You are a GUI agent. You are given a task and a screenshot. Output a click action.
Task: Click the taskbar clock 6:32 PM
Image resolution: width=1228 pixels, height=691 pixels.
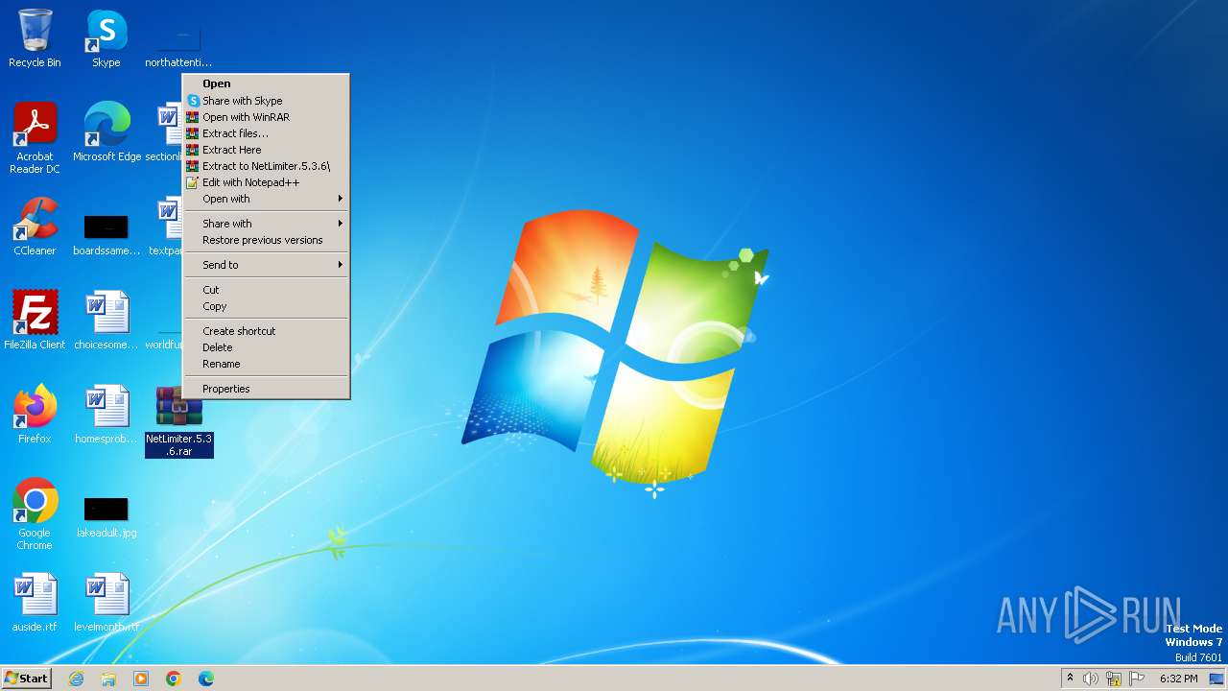point(1178,679)
